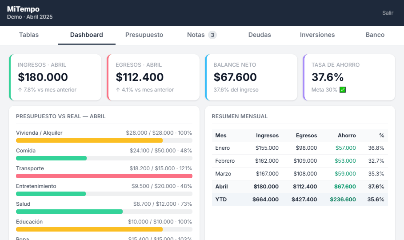Click Enero's ahorro value $57.000
404x240 pixels.
point(345,148)
